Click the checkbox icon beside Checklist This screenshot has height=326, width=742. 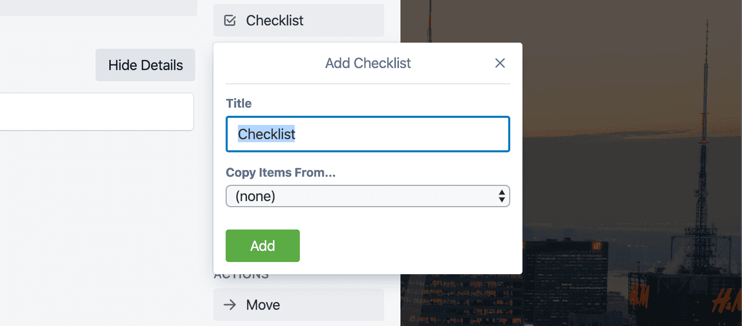pos(230,21)
